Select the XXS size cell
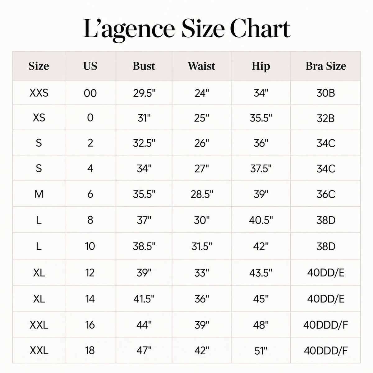The height and width of the screenshot is (373, 373). [39, 93]
